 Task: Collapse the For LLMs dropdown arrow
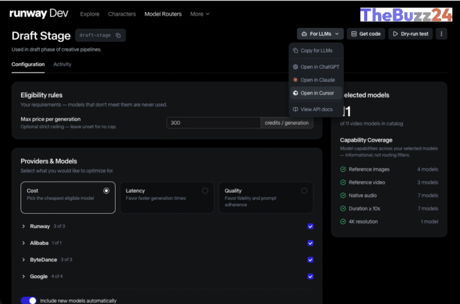click(337, 34)
